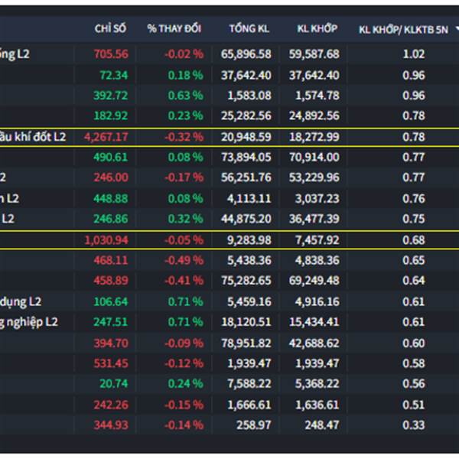This screenshot has width=459, height=459.
Task: Click the index value 4,267.17
Action: point(106,137)
